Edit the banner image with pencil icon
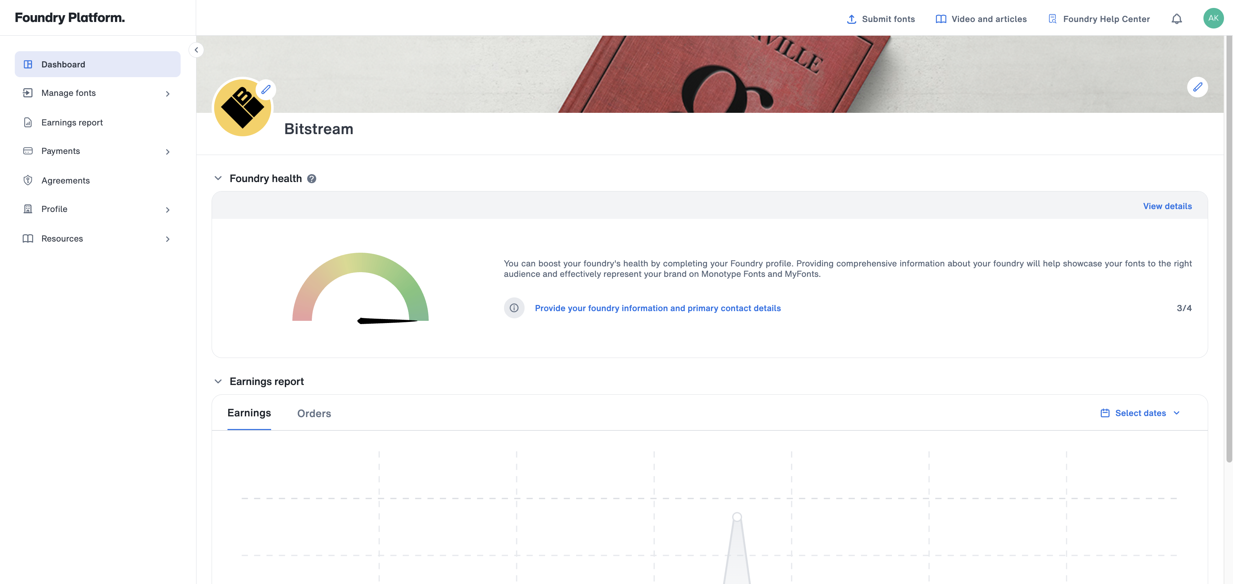The height and width of the screenshot is (584, 1233). pyautogui.click(x=1197, y=87)
